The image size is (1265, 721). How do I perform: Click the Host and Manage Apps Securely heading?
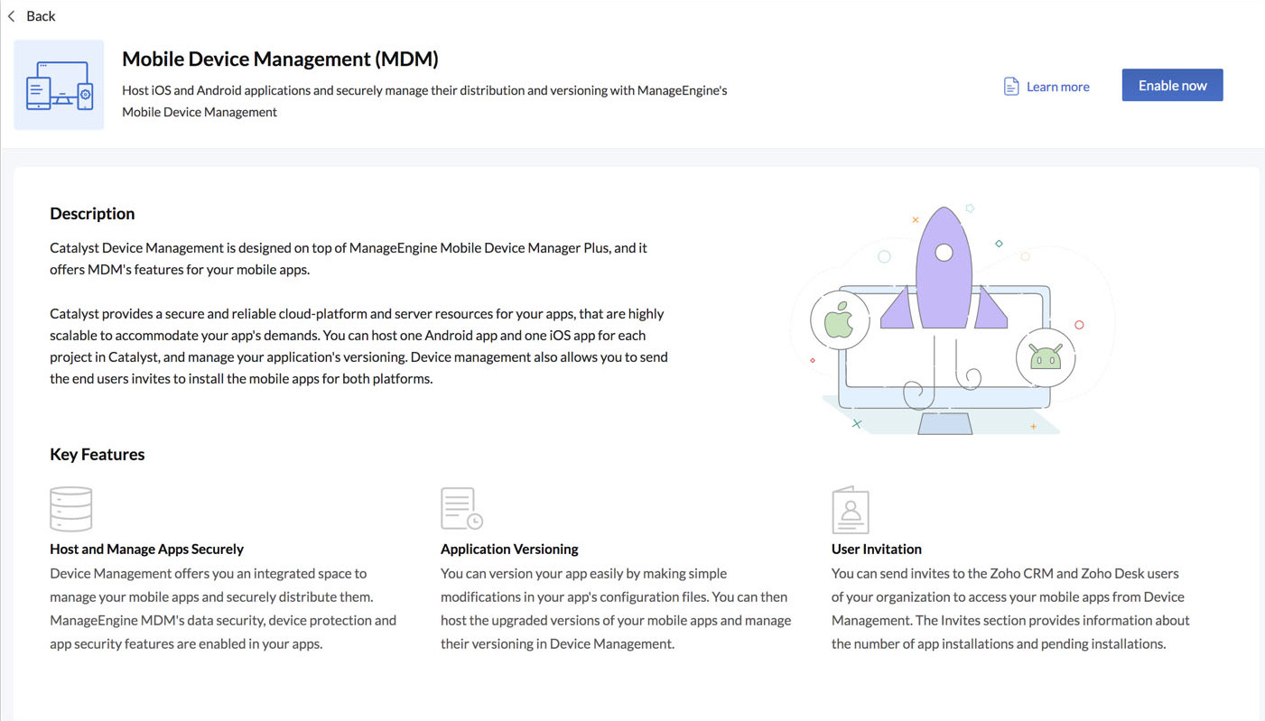click(x=147, y=549)
